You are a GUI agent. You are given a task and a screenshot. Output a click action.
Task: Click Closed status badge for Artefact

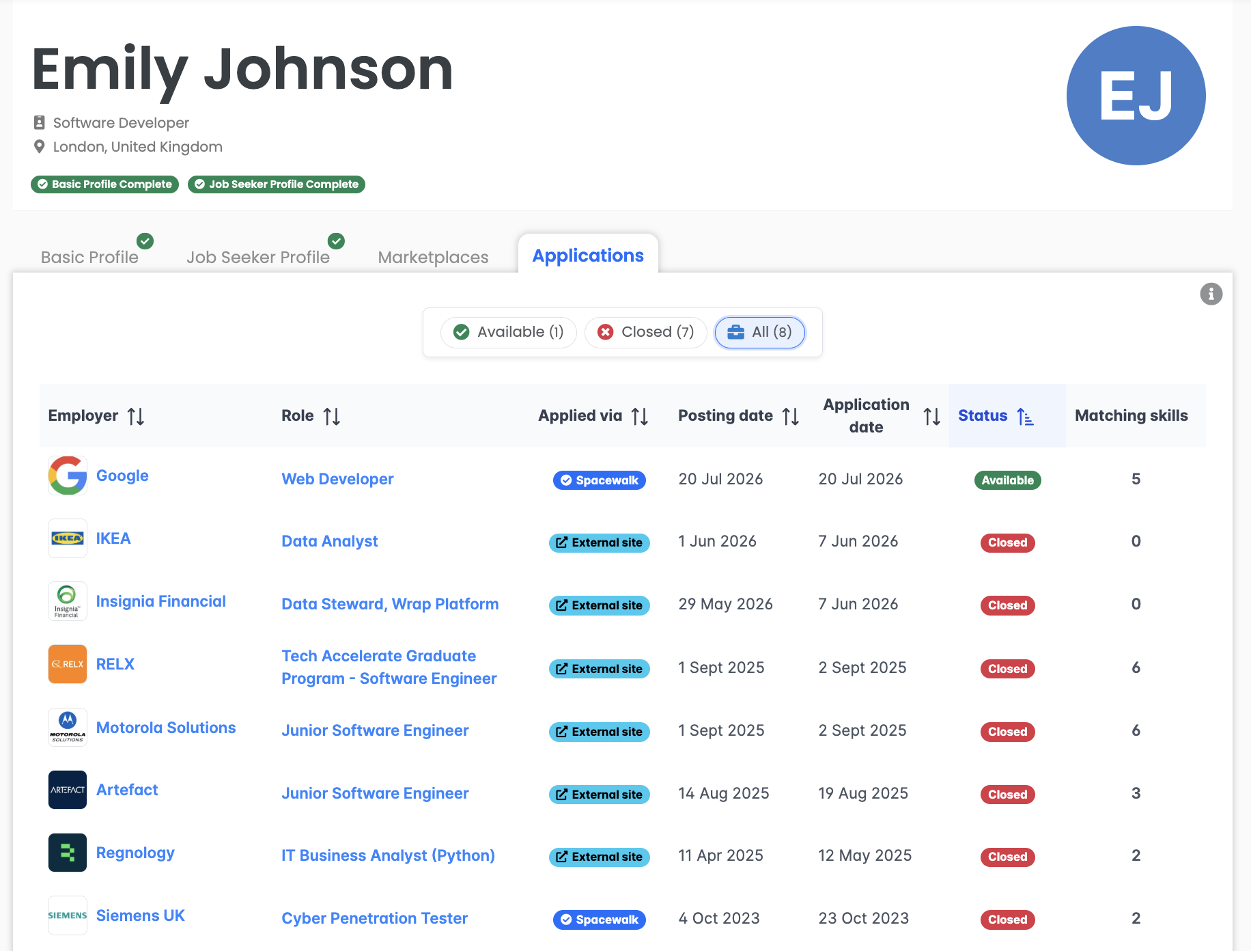coord(1007,795)
